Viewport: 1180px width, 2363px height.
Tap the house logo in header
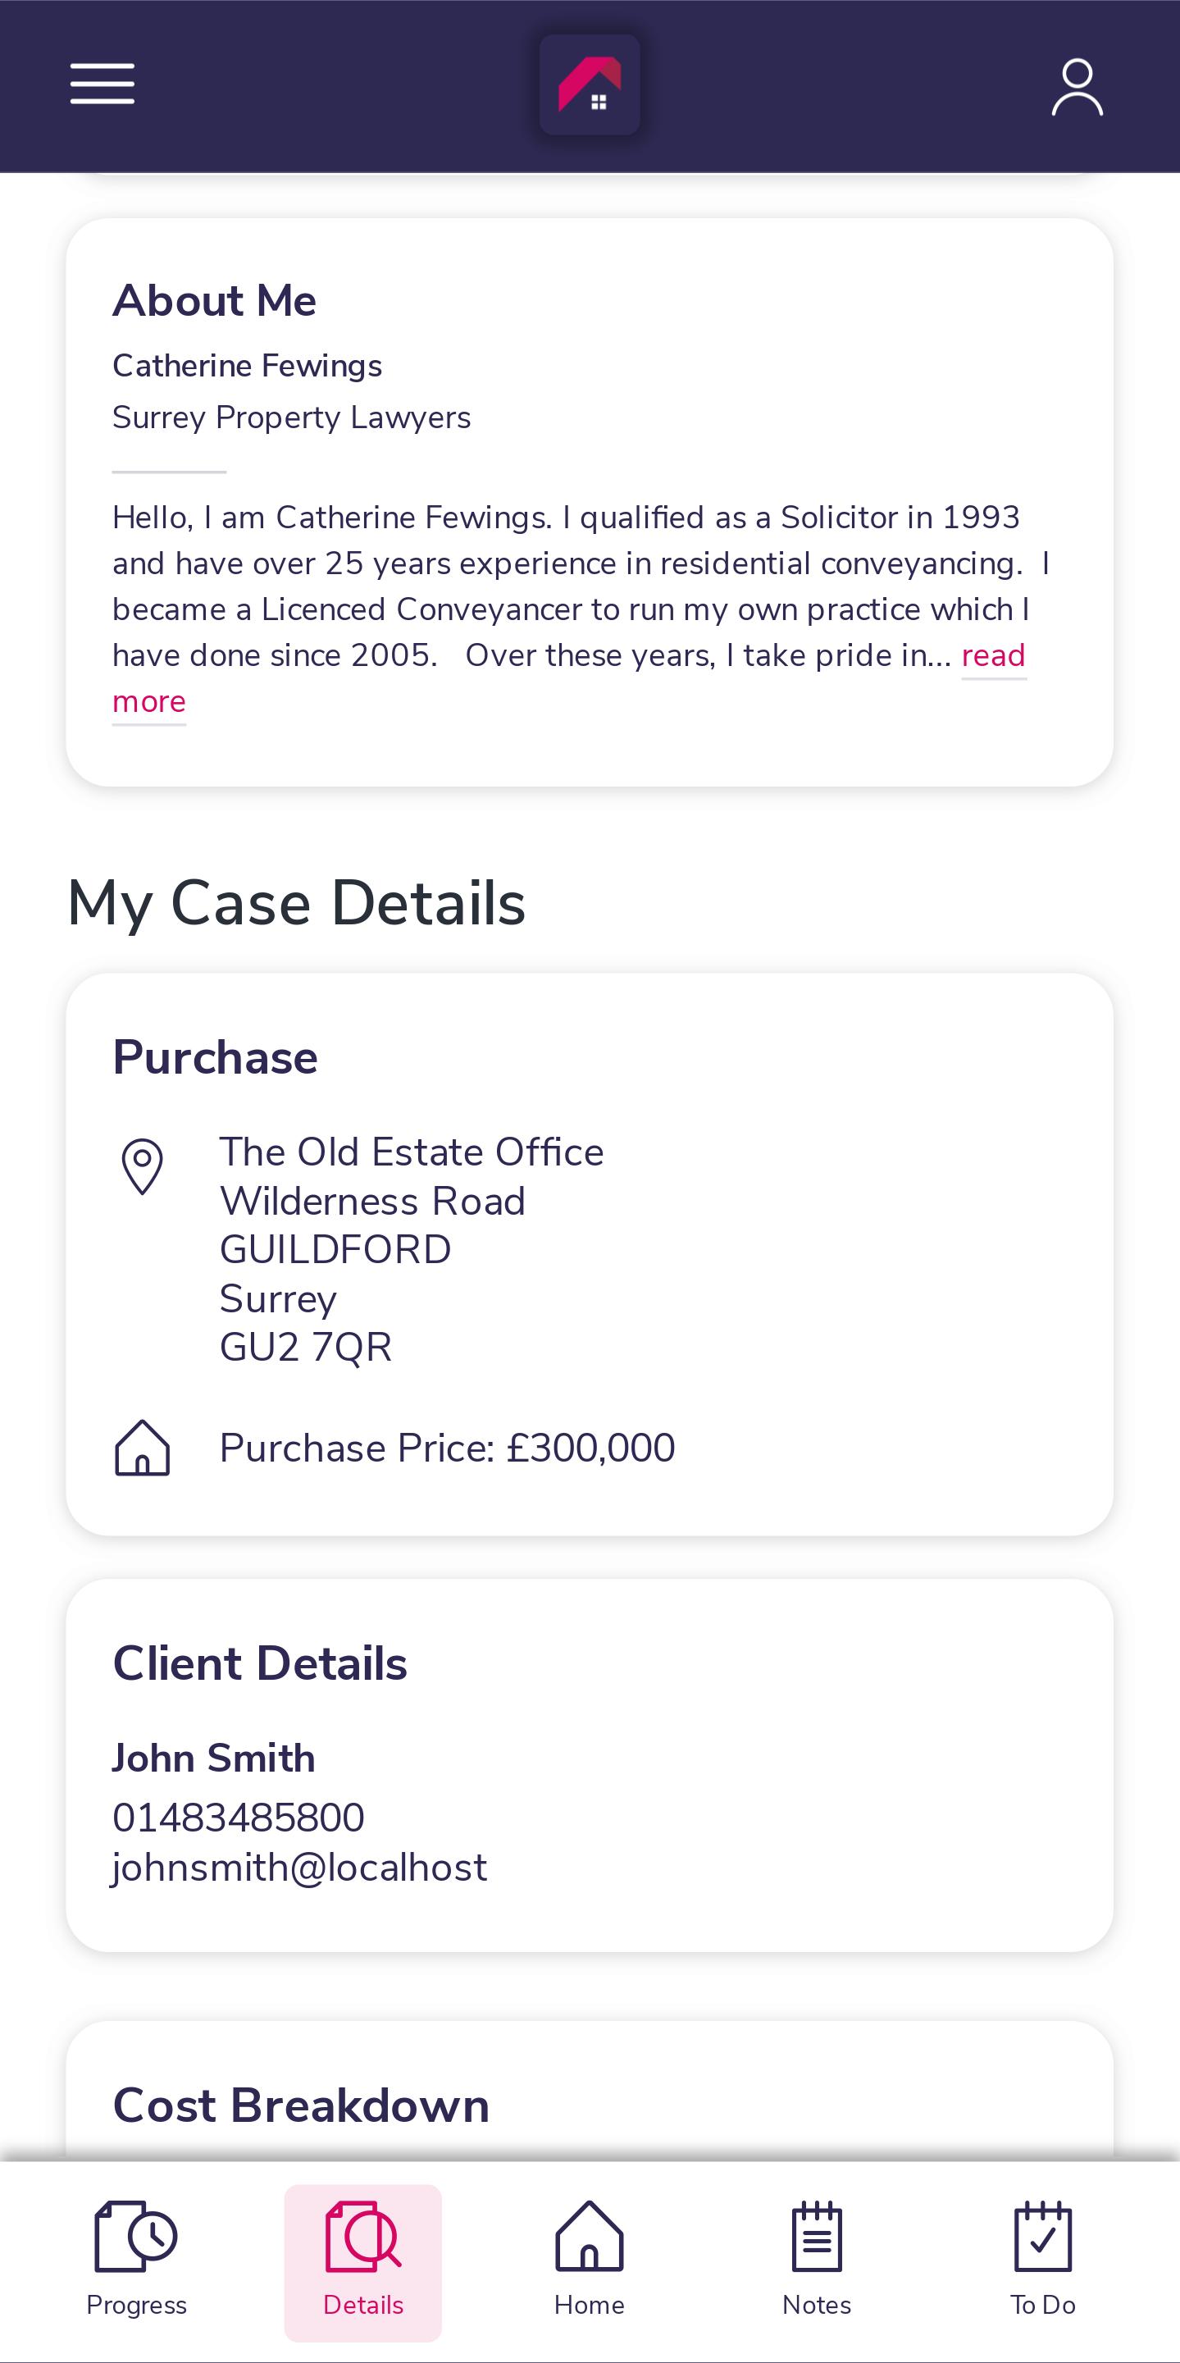[x=590, y=85]
